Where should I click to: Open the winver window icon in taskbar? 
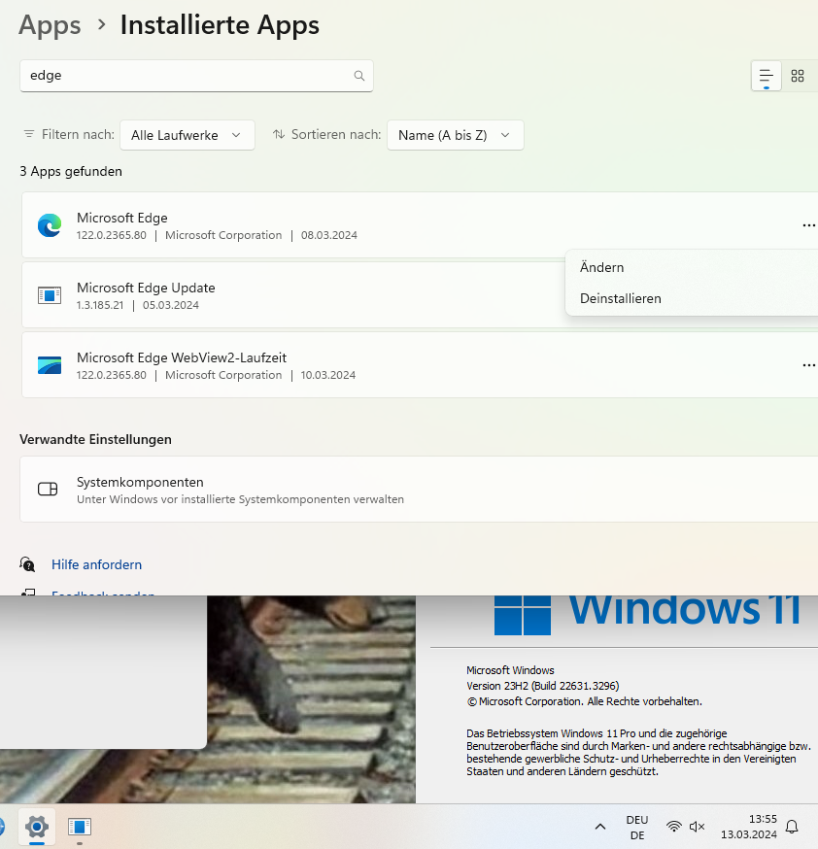coord(80,827)
